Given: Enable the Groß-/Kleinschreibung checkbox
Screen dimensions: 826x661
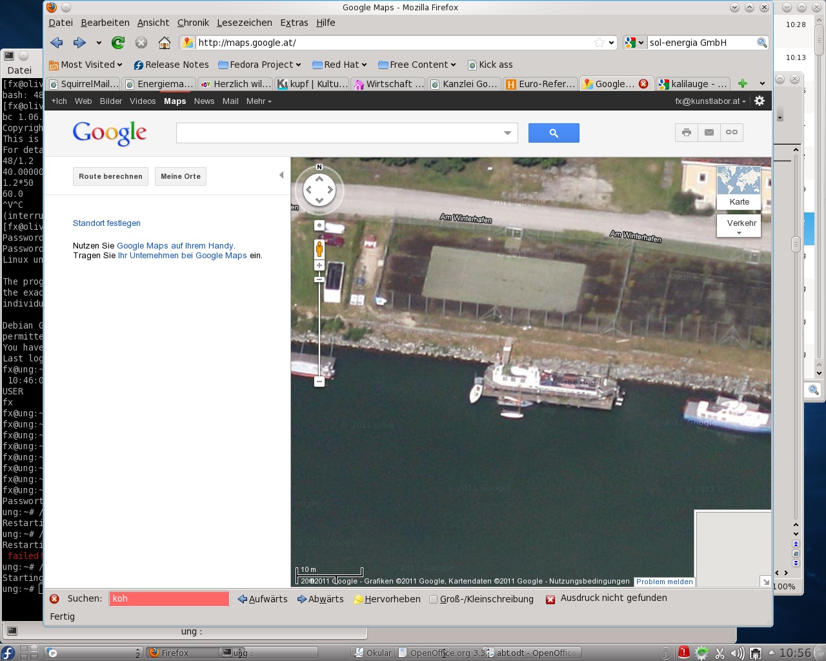Looking at the screenshot, I should point(432,598).
